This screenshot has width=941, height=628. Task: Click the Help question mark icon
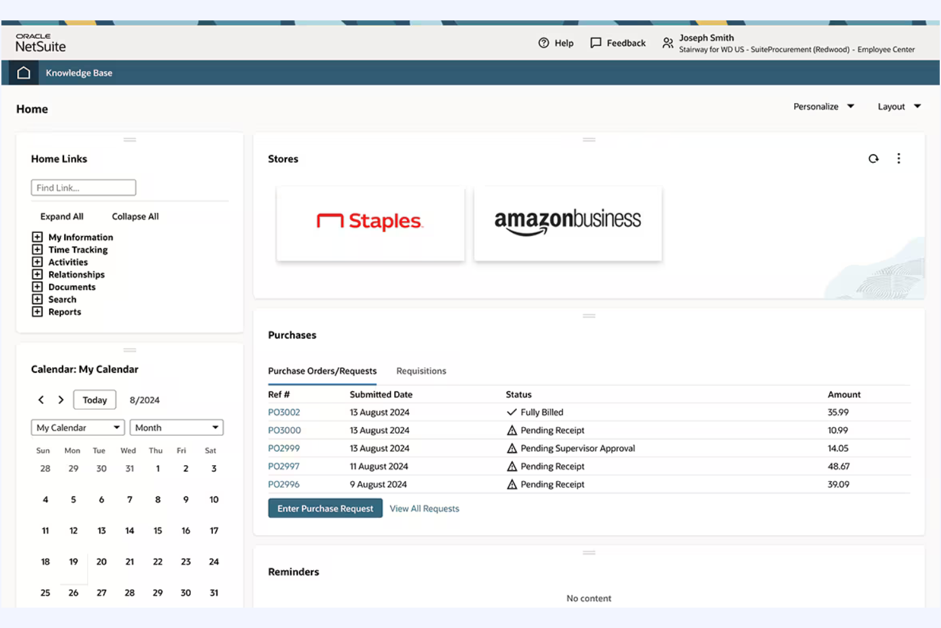(544, 43)
